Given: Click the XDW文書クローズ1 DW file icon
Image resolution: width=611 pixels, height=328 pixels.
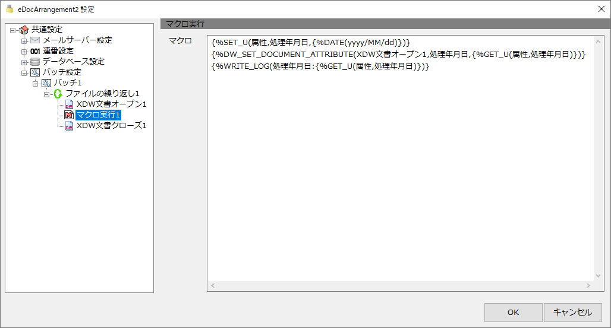Looking at the screenshot, I should coord(69,126).
